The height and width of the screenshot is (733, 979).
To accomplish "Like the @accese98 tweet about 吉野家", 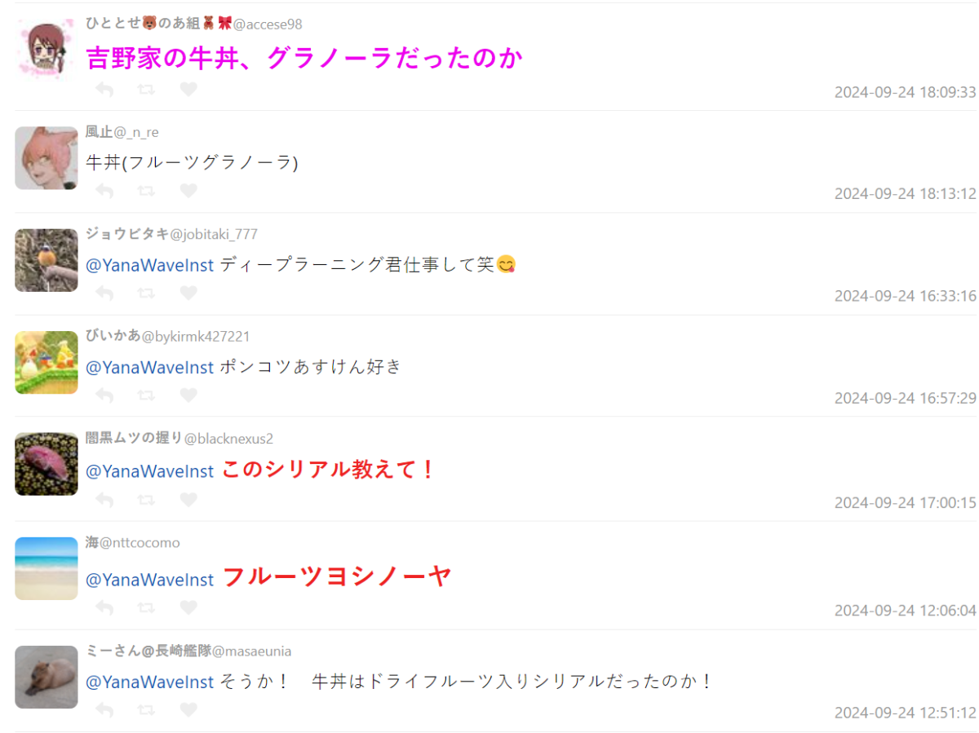I will click(188, 90).
